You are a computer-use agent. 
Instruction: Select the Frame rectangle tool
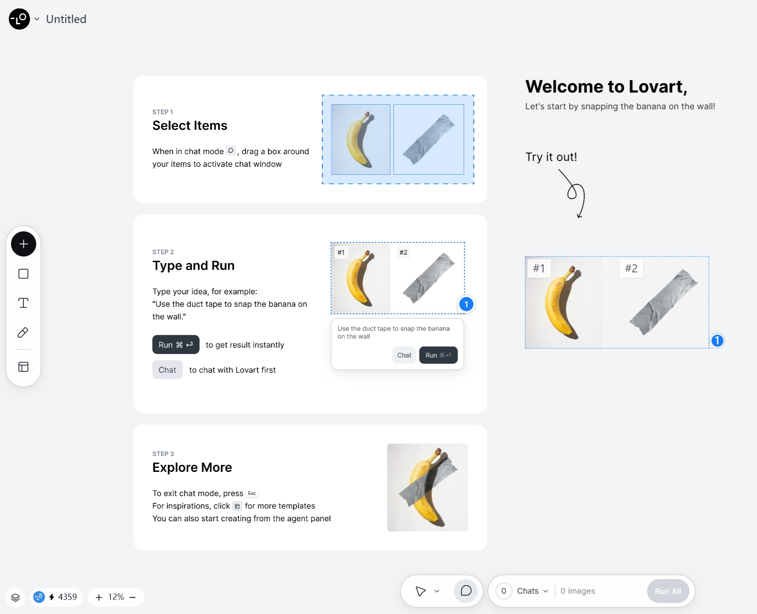[x=23, y=274]
